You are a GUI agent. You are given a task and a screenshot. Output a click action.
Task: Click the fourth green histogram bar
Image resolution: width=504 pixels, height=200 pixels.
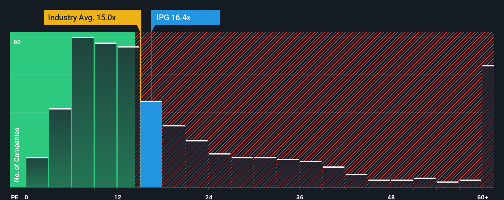pos(105,115)
